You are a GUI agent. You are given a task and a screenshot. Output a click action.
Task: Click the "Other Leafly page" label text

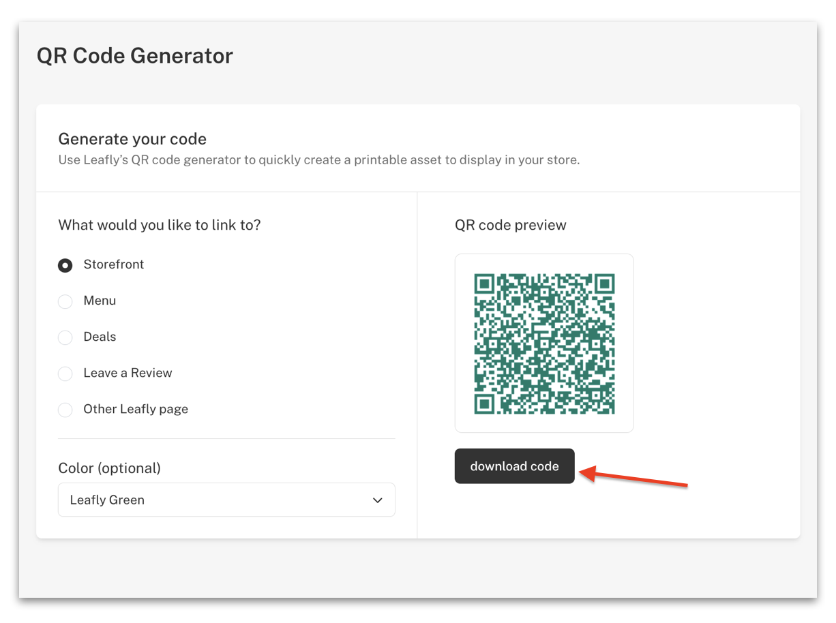136,409
